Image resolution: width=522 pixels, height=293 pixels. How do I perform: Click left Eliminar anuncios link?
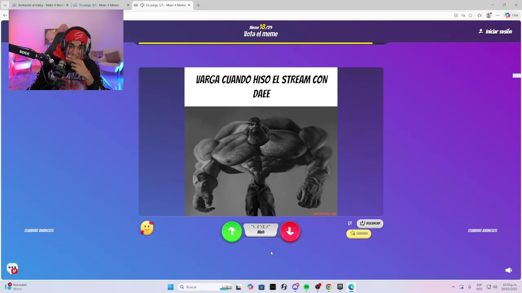tap(39, 231)
